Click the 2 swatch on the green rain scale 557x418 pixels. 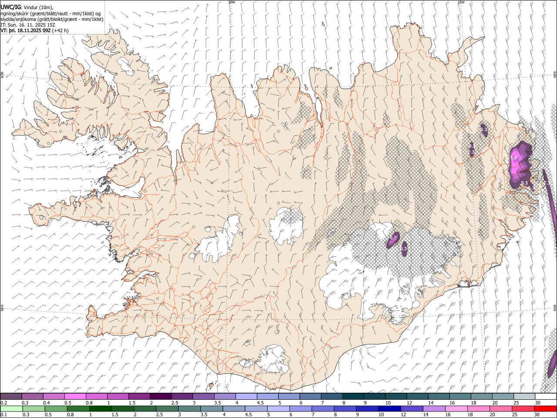pos(145,408)
